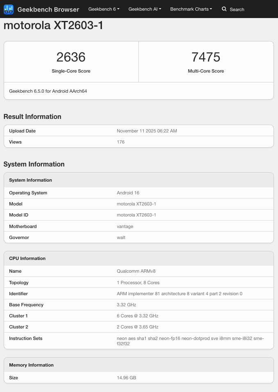
Task: Click the Geekbench Browser title text
Action: 48,9
